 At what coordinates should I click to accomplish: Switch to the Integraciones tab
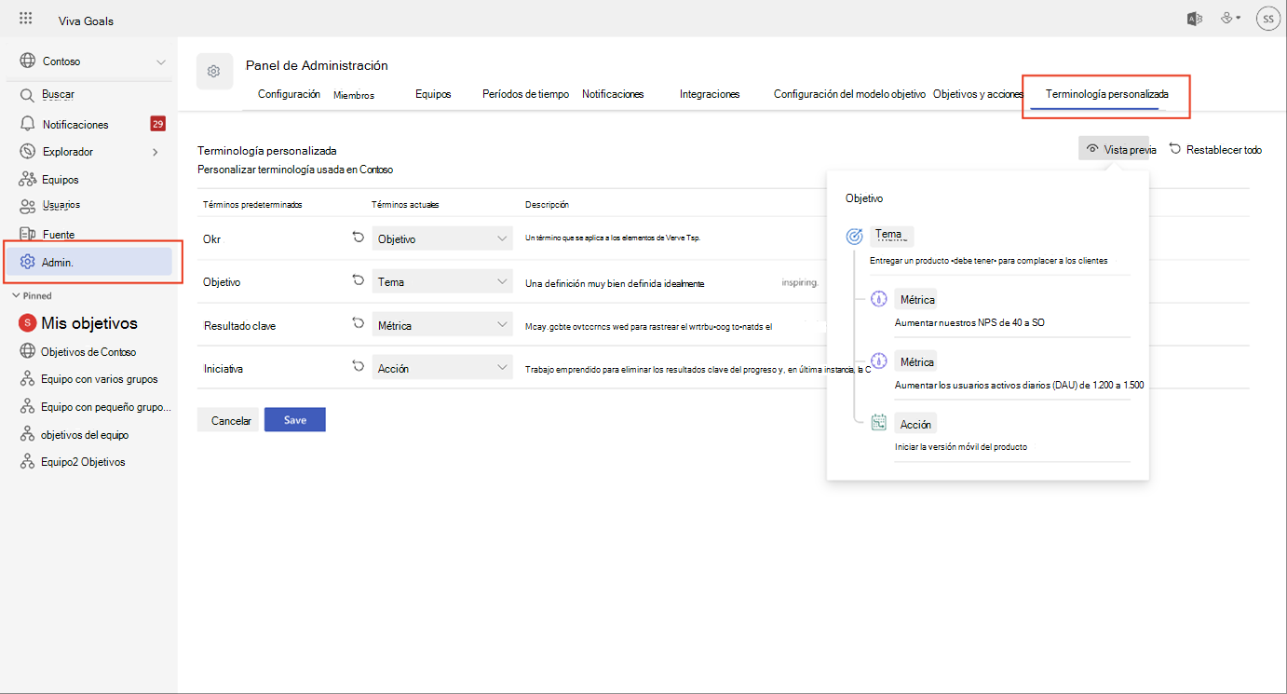pyautogui.click(x=710, y=94)
